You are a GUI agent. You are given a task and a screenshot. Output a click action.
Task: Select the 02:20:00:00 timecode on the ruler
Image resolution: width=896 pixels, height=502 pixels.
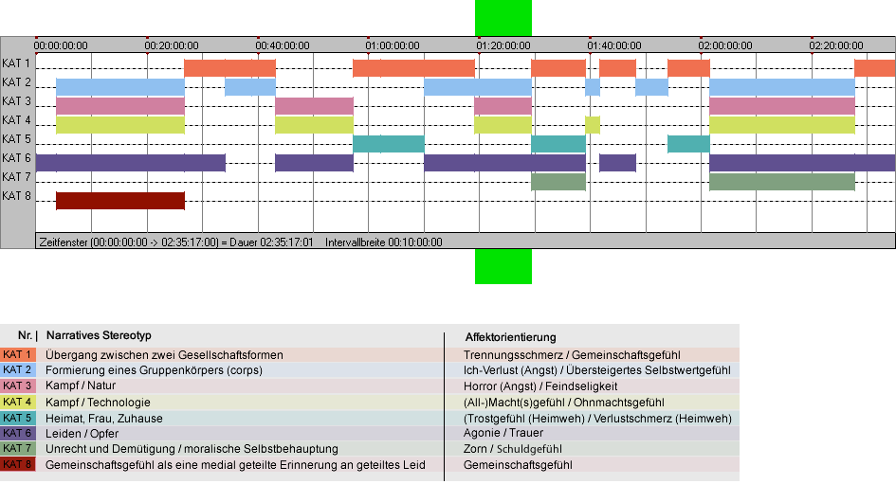click(836, 45)
